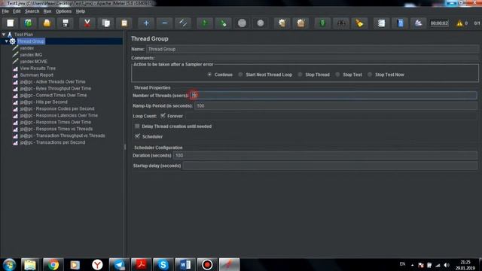482x271 pixels.
Task: Open Chrome from the taskbar
Action: 53,264
